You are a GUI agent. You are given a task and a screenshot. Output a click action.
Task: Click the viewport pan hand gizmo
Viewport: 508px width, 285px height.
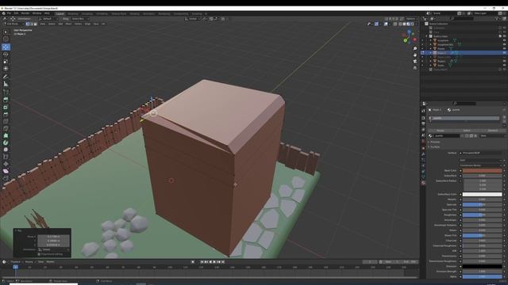415,55
